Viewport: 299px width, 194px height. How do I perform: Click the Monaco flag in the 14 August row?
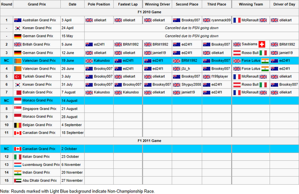(18, 101)
